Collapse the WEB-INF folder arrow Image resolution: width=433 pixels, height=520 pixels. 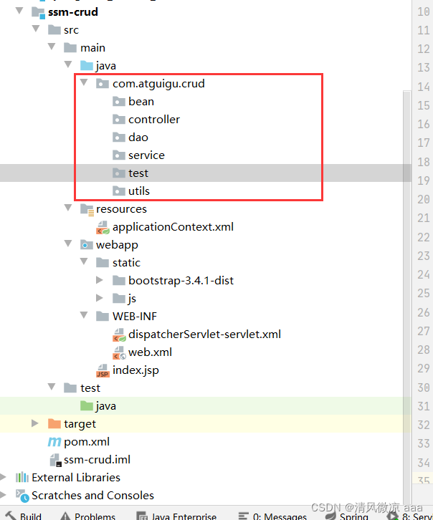click(x=84, y=315)
